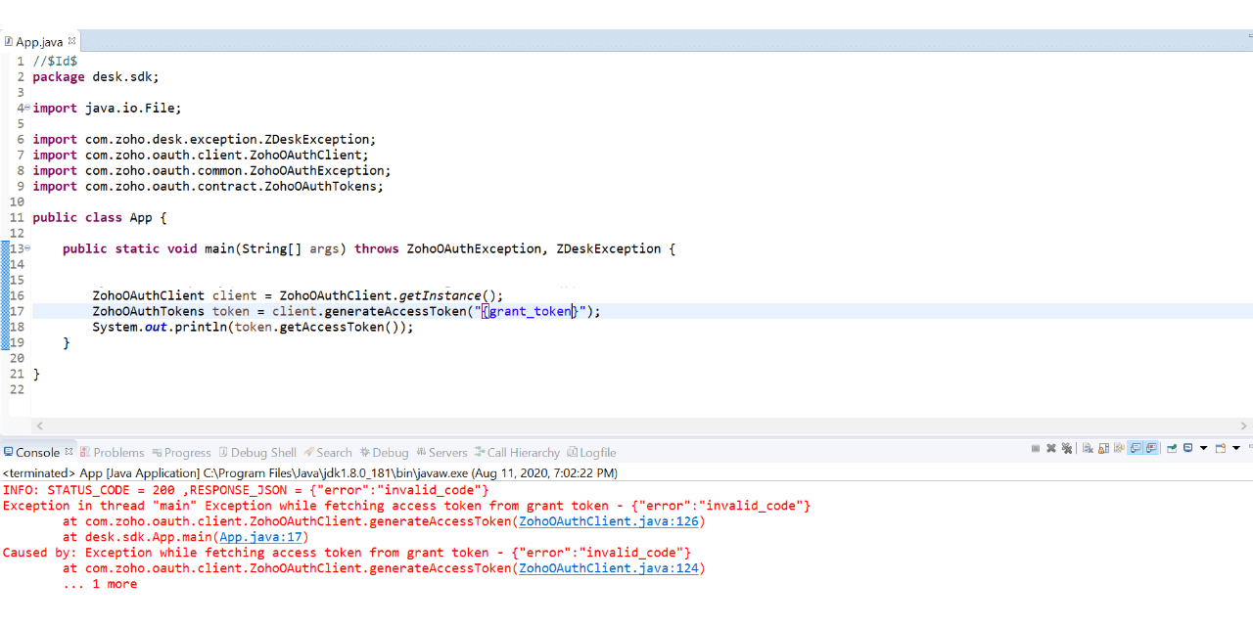Click Display Selected Console monitor icon
The height and width of the screenshot is (626, 1253).
point(1187,448)
